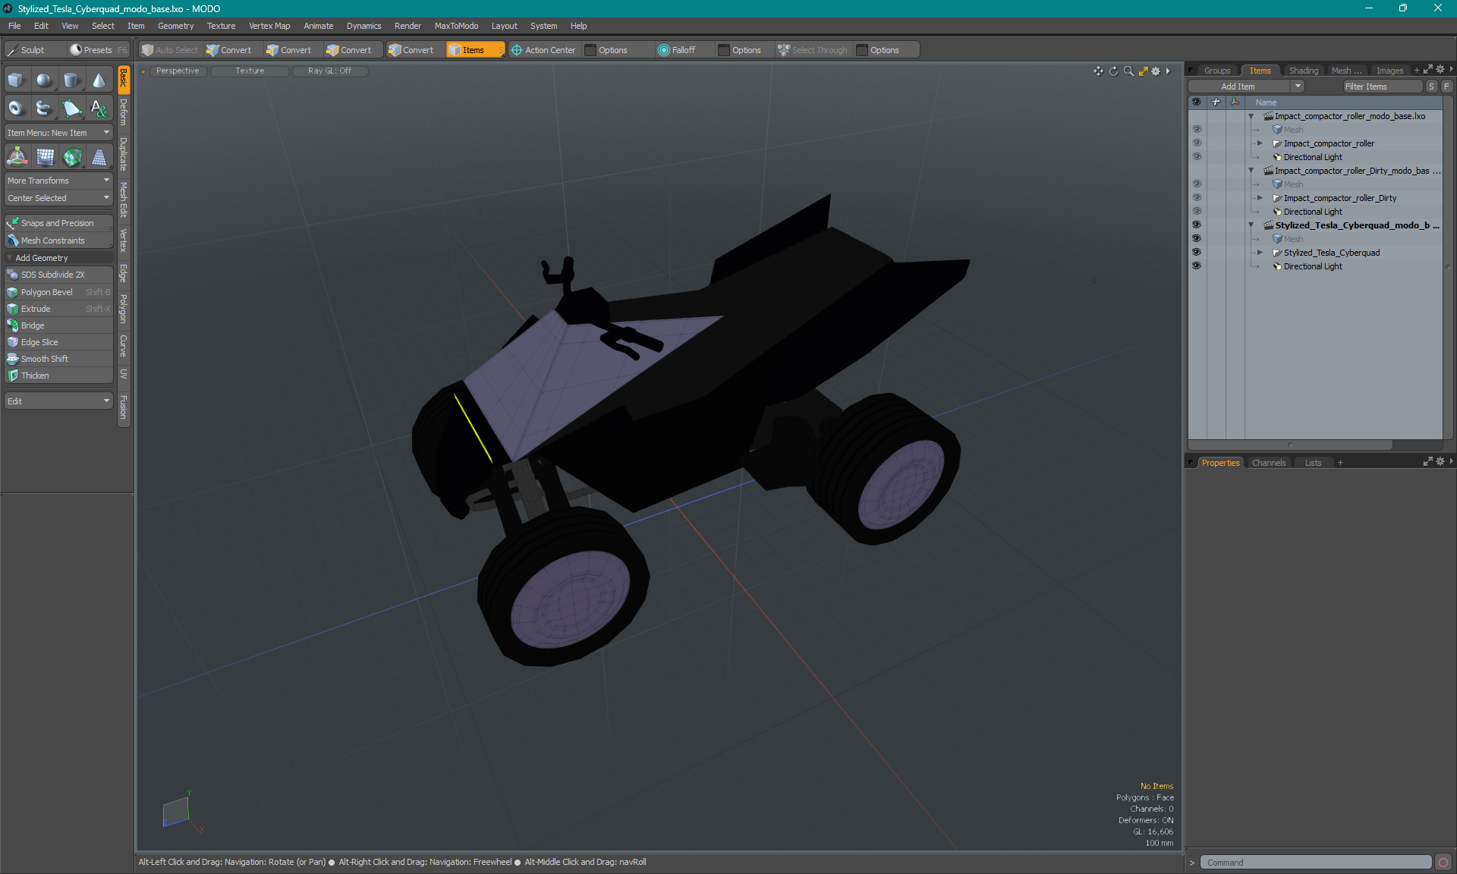Activate the Edge Slice tool

pyautogui.click(x=58, y=342)
